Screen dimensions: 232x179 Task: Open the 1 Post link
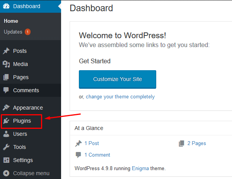click(x=92, y=143)
